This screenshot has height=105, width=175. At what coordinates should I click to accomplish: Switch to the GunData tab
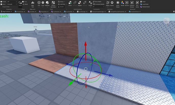(32, 12)
